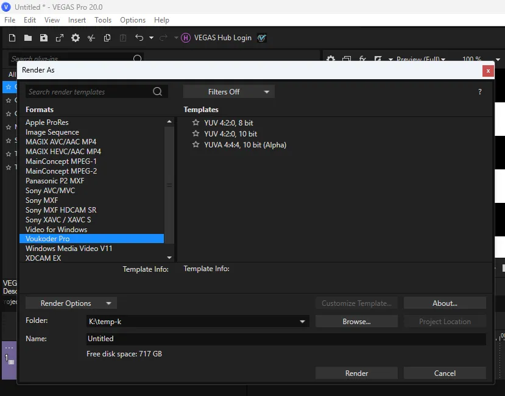Click the Name text field
This screenshot has height=396, width=505.
[x=286, y=339]
